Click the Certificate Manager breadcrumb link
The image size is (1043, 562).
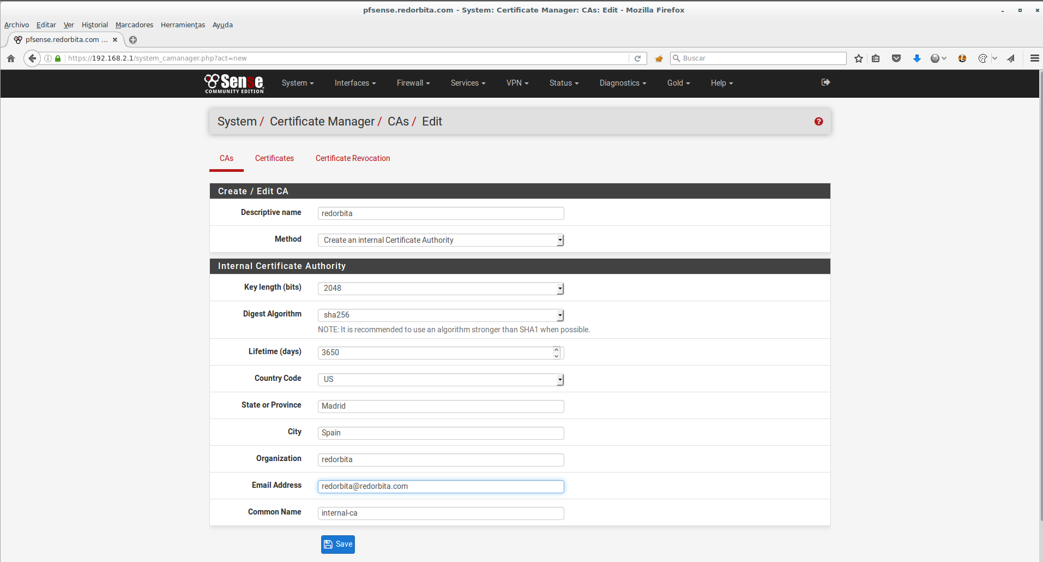point(322,122)
